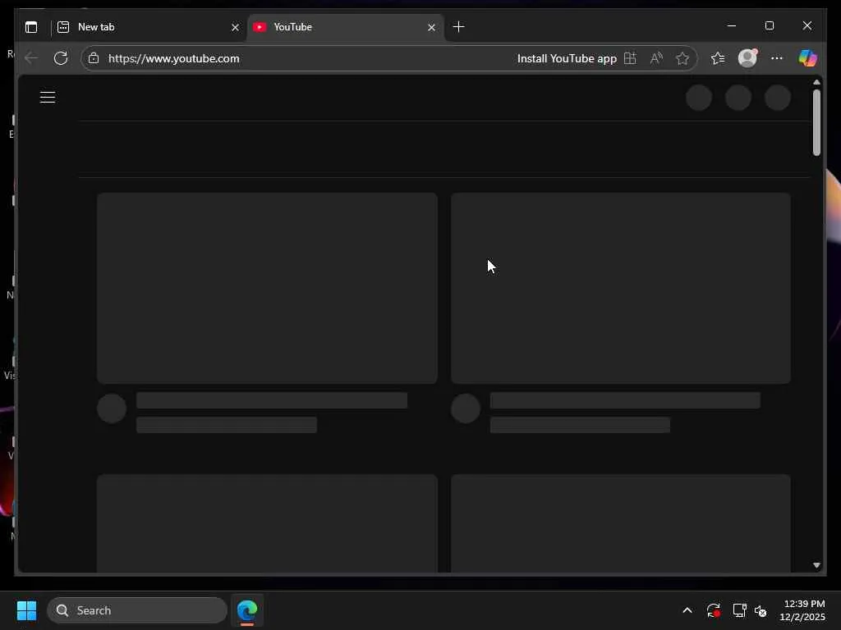This screenshot has height=630, width=841.
Task: Click the sync status tray icon
Action: [x=714, y=610]
